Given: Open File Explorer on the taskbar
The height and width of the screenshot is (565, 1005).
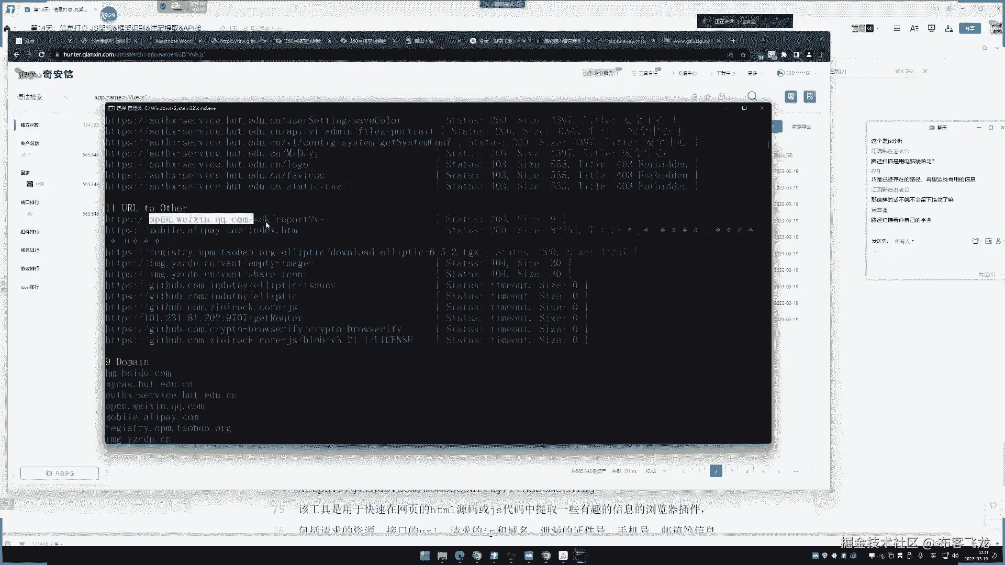Looking at the screenshot, I should point(442,556).
